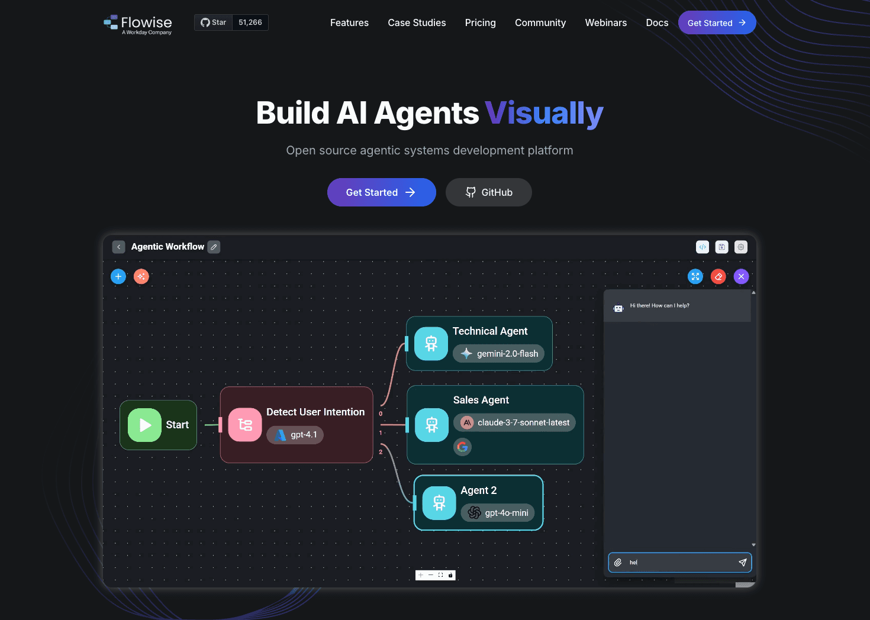Click the Agent 2 robot icon
This screenshot has width=870, height=620.
point(439,503)
